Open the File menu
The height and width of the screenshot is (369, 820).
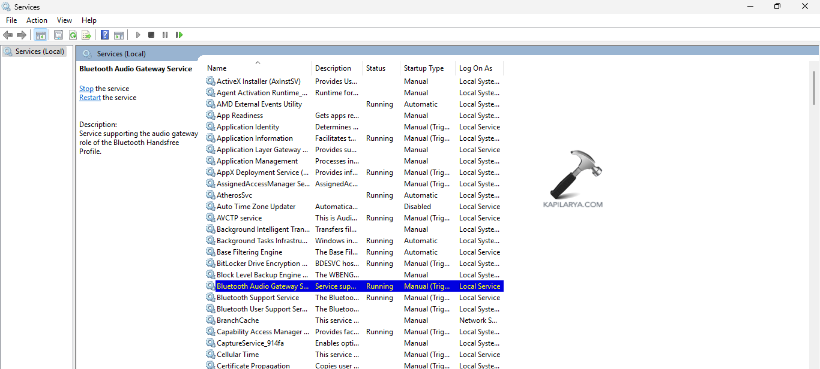(11, 20)
